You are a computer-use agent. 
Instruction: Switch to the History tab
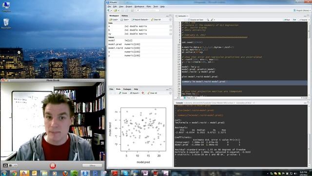point(125,16)
